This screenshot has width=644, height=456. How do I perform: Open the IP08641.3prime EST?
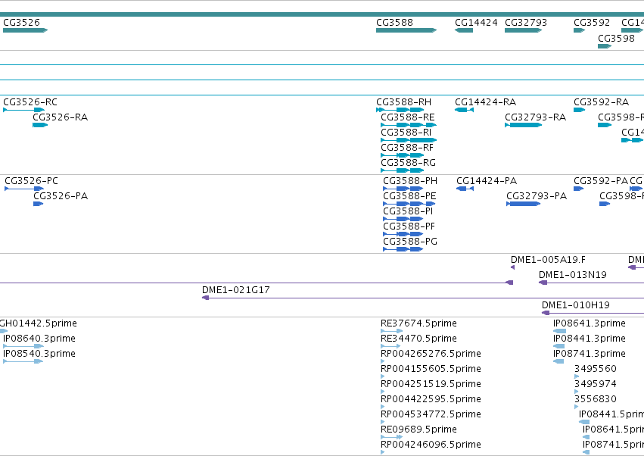pyautogui.click(x=559, y=332)
